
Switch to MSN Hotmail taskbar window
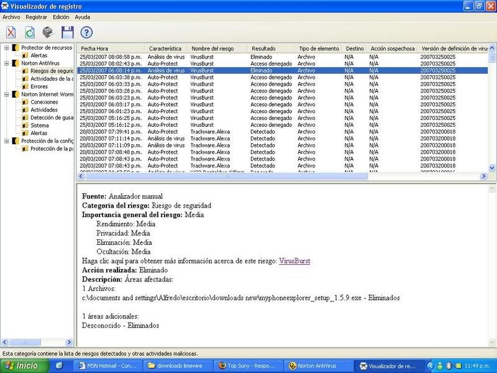[107, 366]
